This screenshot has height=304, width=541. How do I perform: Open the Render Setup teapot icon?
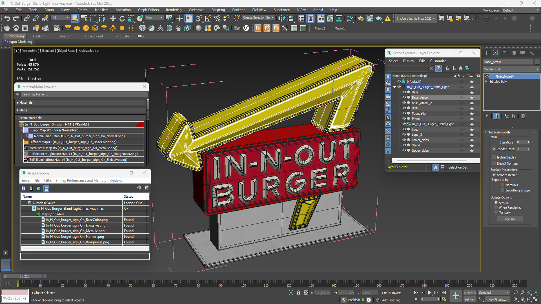(x=360, y=19)
